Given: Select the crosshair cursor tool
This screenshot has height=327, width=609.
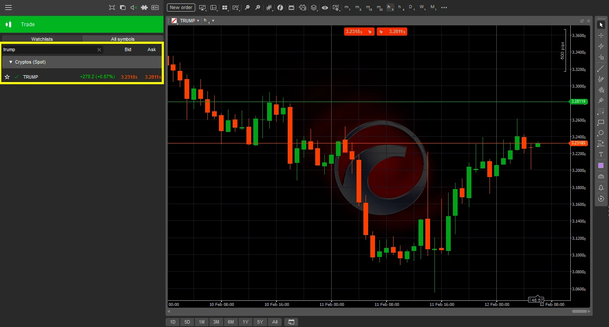Looking at the screenshot, I should tap(601, 35).
